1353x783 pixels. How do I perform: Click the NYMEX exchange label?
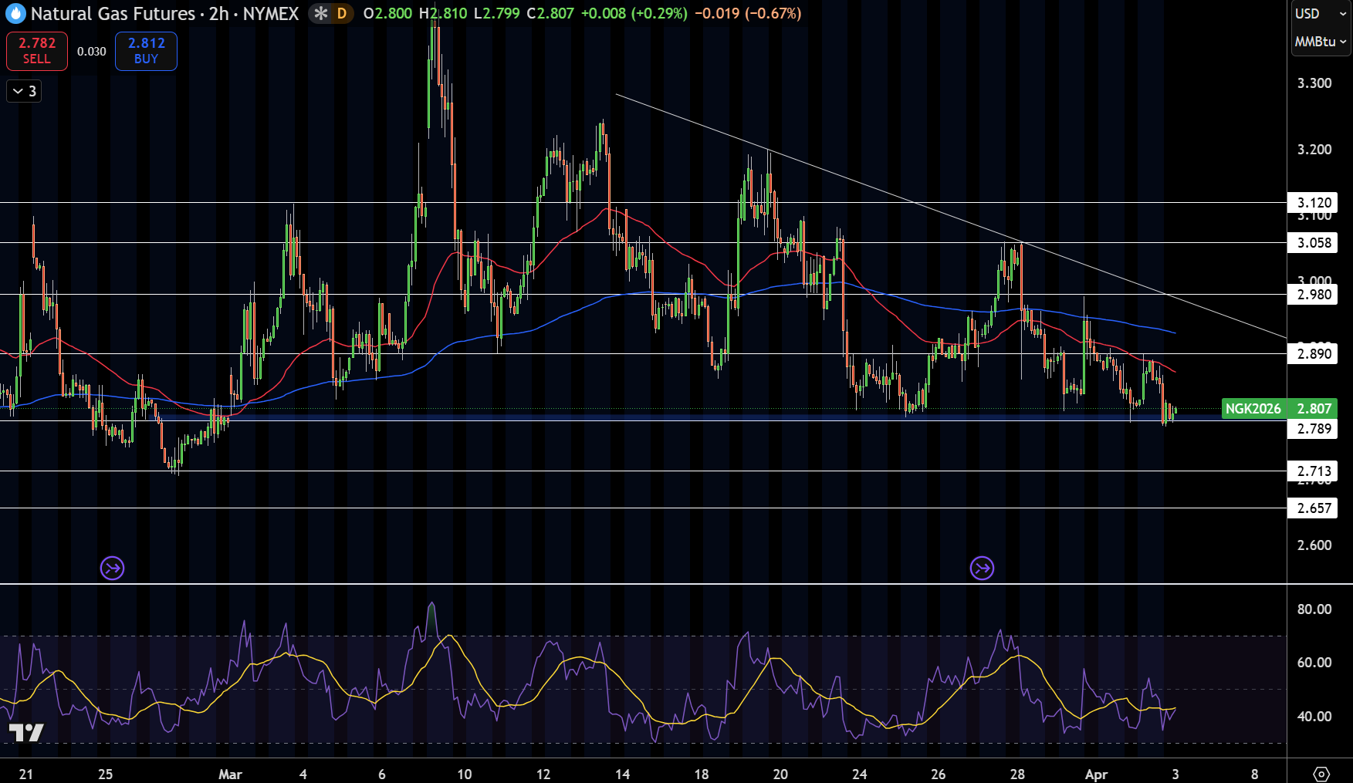(270, 14)
